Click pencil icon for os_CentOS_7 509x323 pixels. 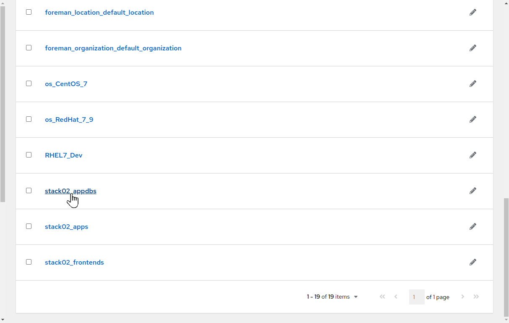point(473,84)
